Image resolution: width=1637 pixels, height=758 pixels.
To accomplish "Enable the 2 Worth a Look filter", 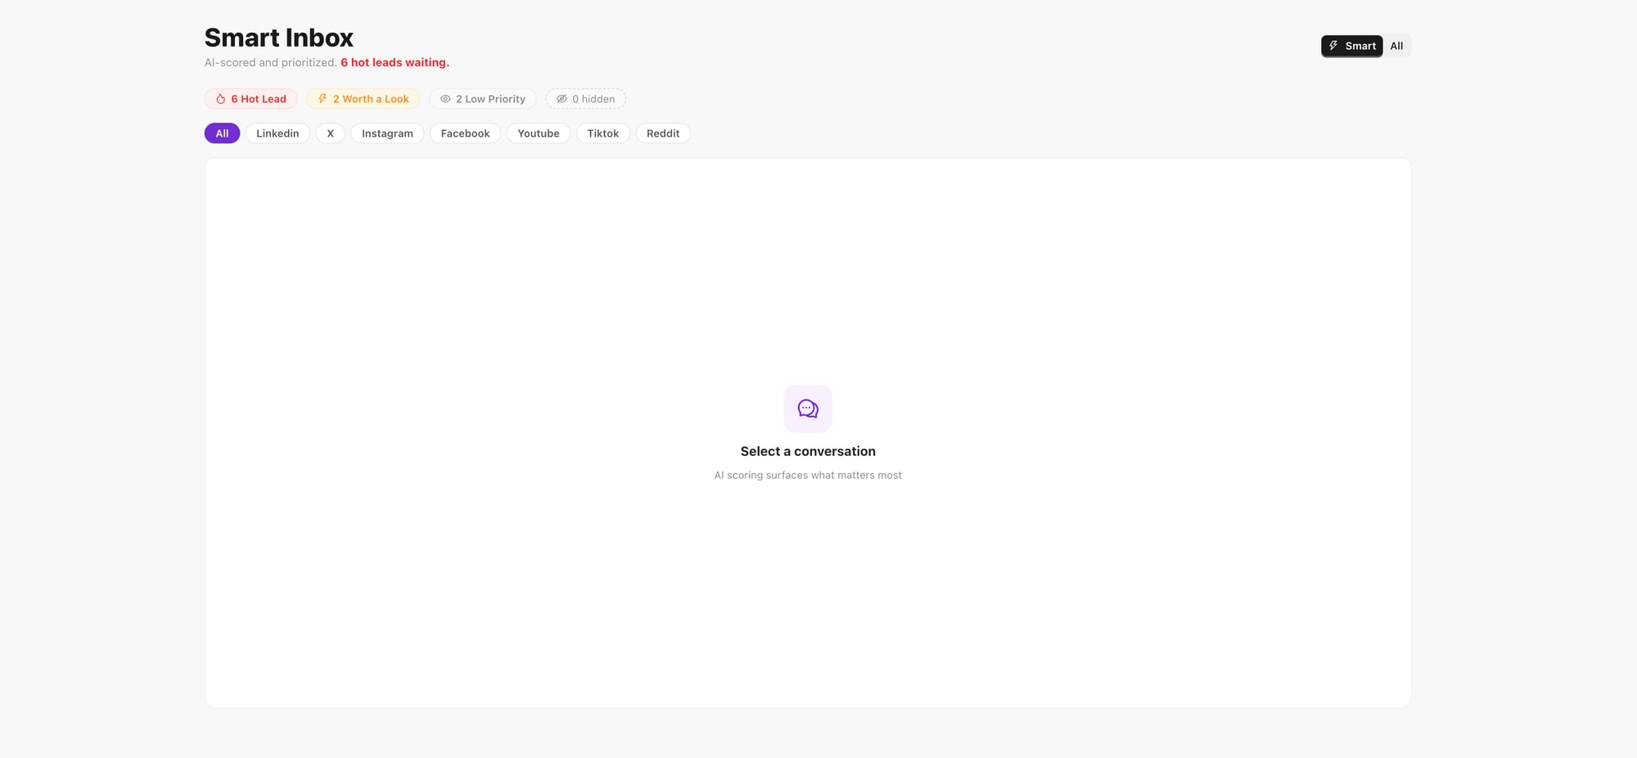I will click(x=363, y=98).
